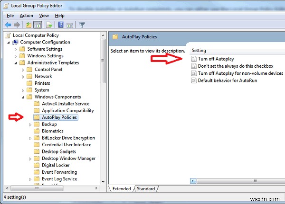Expand the Network node
This screenshot has height=204, width=285.
pyautogui.click(x=23, y=77)
